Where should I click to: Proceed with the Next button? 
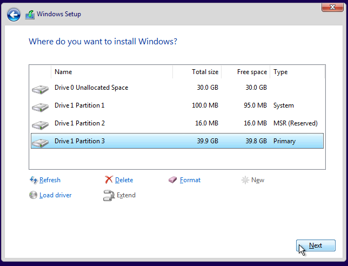click(x=316, y=245)
